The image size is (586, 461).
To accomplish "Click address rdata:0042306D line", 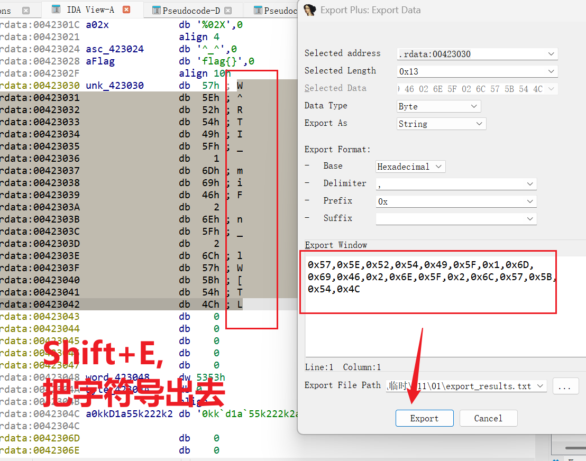I will click(x=40, y=438).
